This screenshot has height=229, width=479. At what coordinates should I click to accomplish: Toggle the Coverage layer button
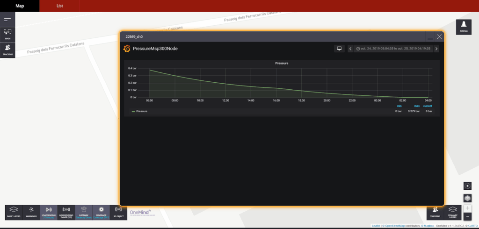pyautogui.click(x=101, y=212)
